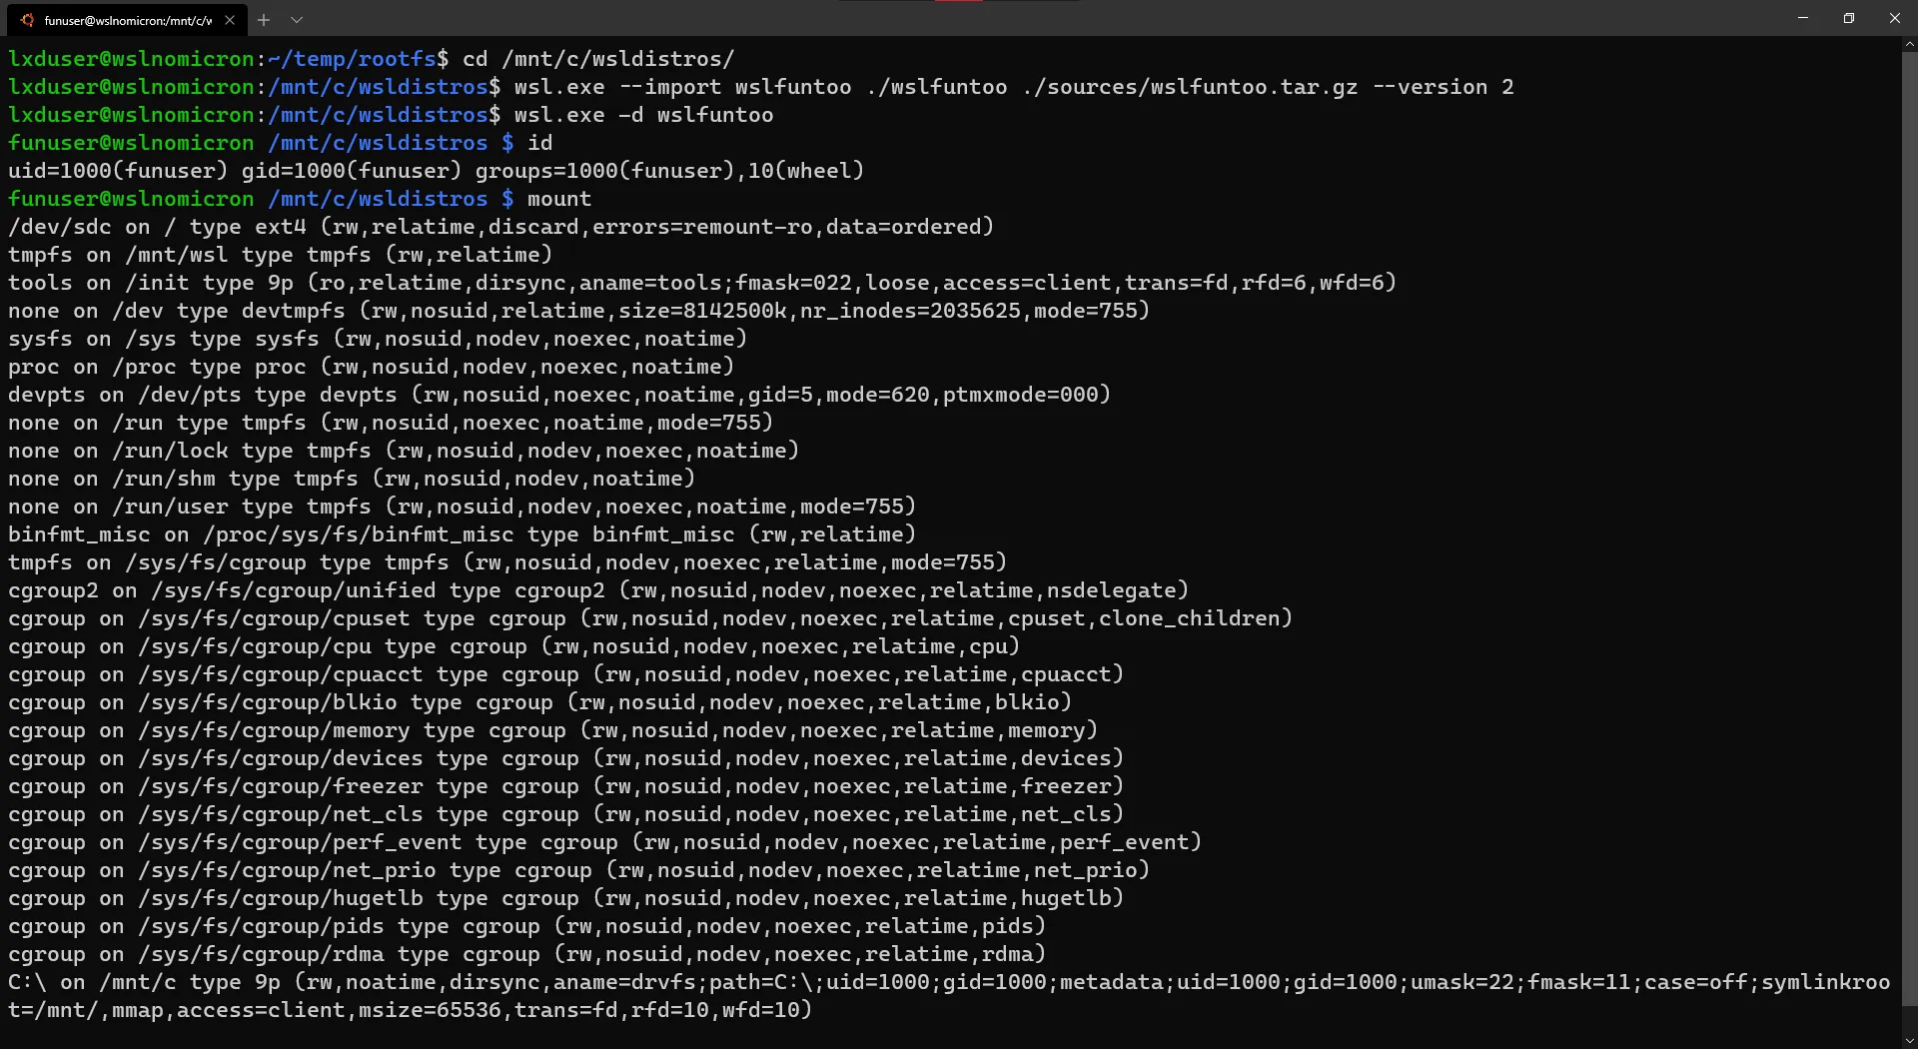Viewport: 1918px width, 1049px height.
Task: Open a new terminal tab with plus button
Action: point(264,20)
